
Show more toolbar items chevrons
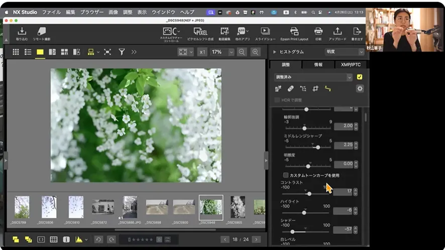[x=134, y=52]
